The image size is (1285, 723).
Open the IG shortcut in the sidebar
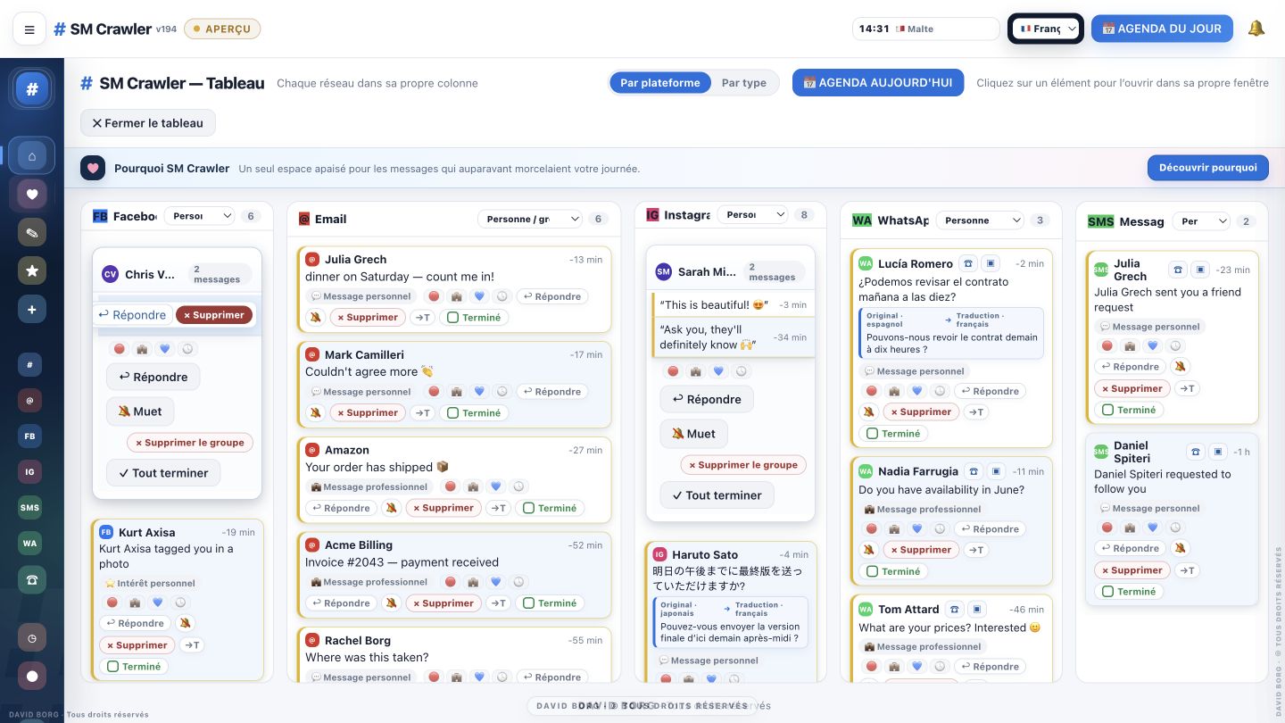pos(29,472)
